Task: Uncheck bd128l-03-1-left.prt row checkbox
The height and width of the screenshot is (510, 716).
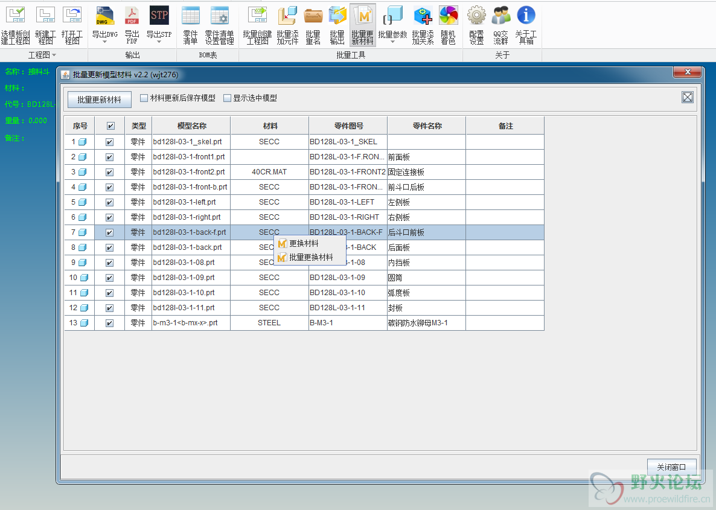Action: pos(110,202)
